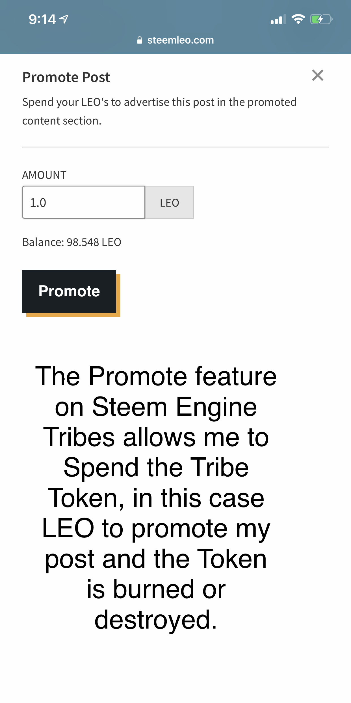
Task: Tap the LEO currency label box
Action: [170, 202]
